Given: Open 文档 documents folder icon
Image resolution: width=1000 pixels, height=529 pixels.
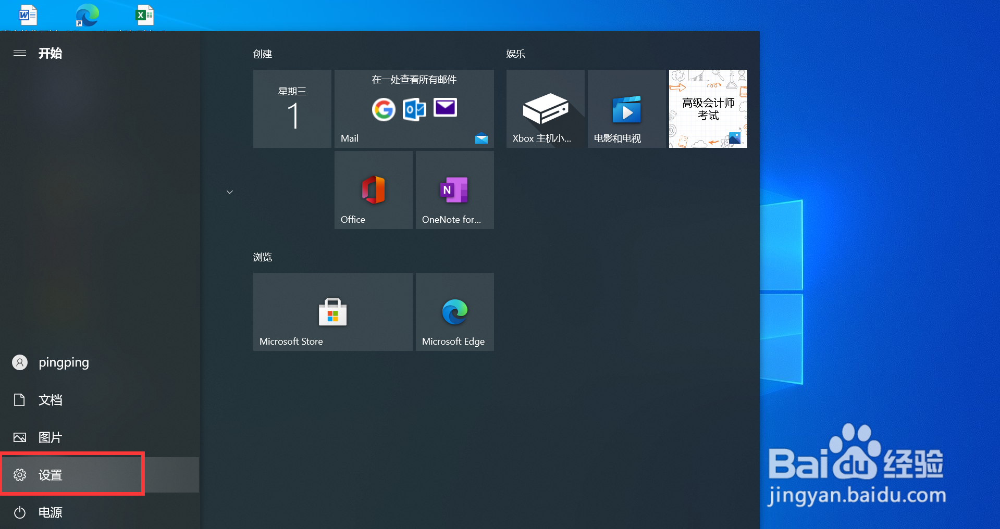Looking at the screenshot, I should click(x=19, y=400).
